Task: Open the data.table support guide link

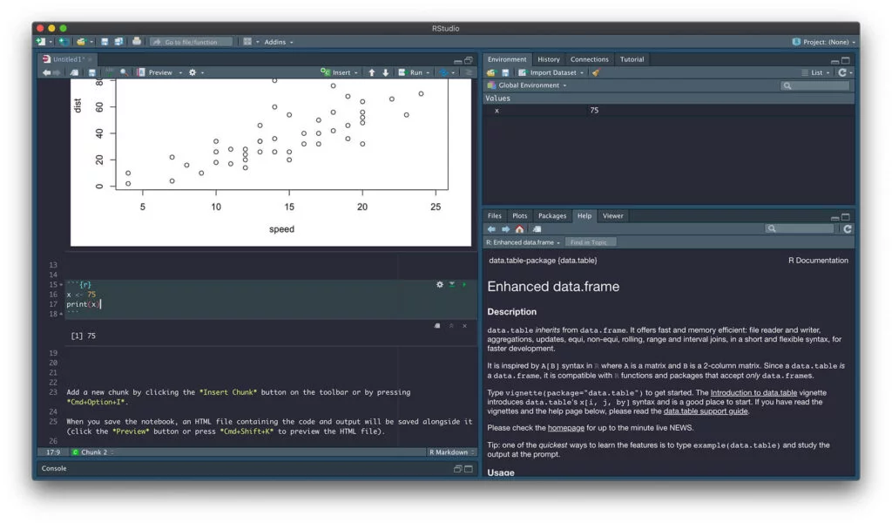Action: [x=706, y=411]
